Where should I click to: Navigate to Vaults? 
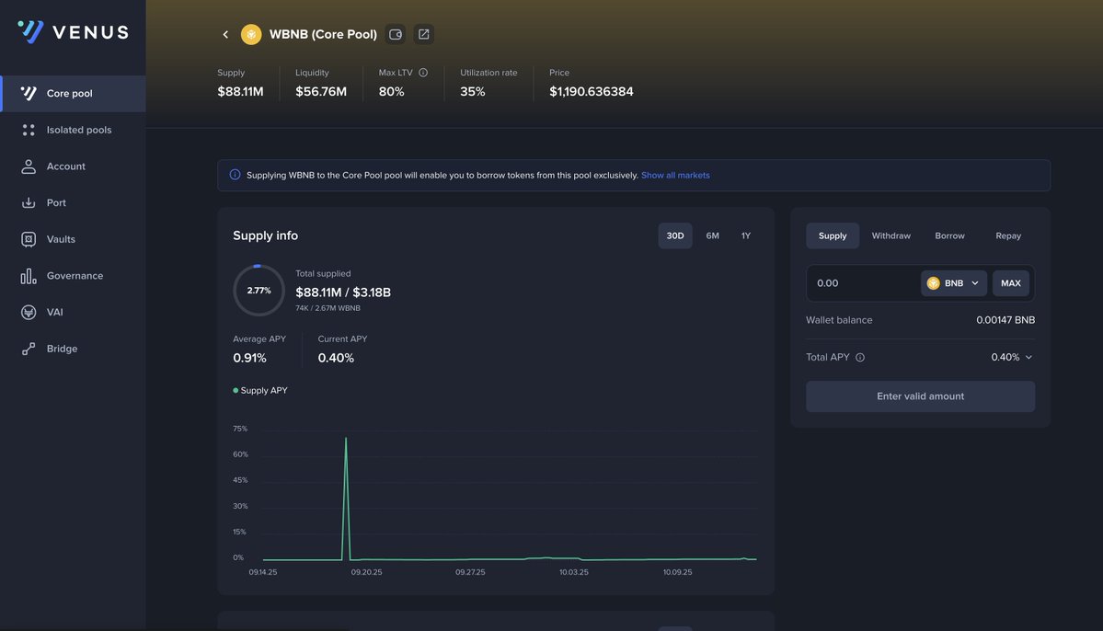[74, 240]
